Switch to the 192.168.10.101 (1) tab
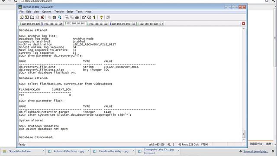The height and width of the screenshot is (156, 277). [x=123, y=24]
